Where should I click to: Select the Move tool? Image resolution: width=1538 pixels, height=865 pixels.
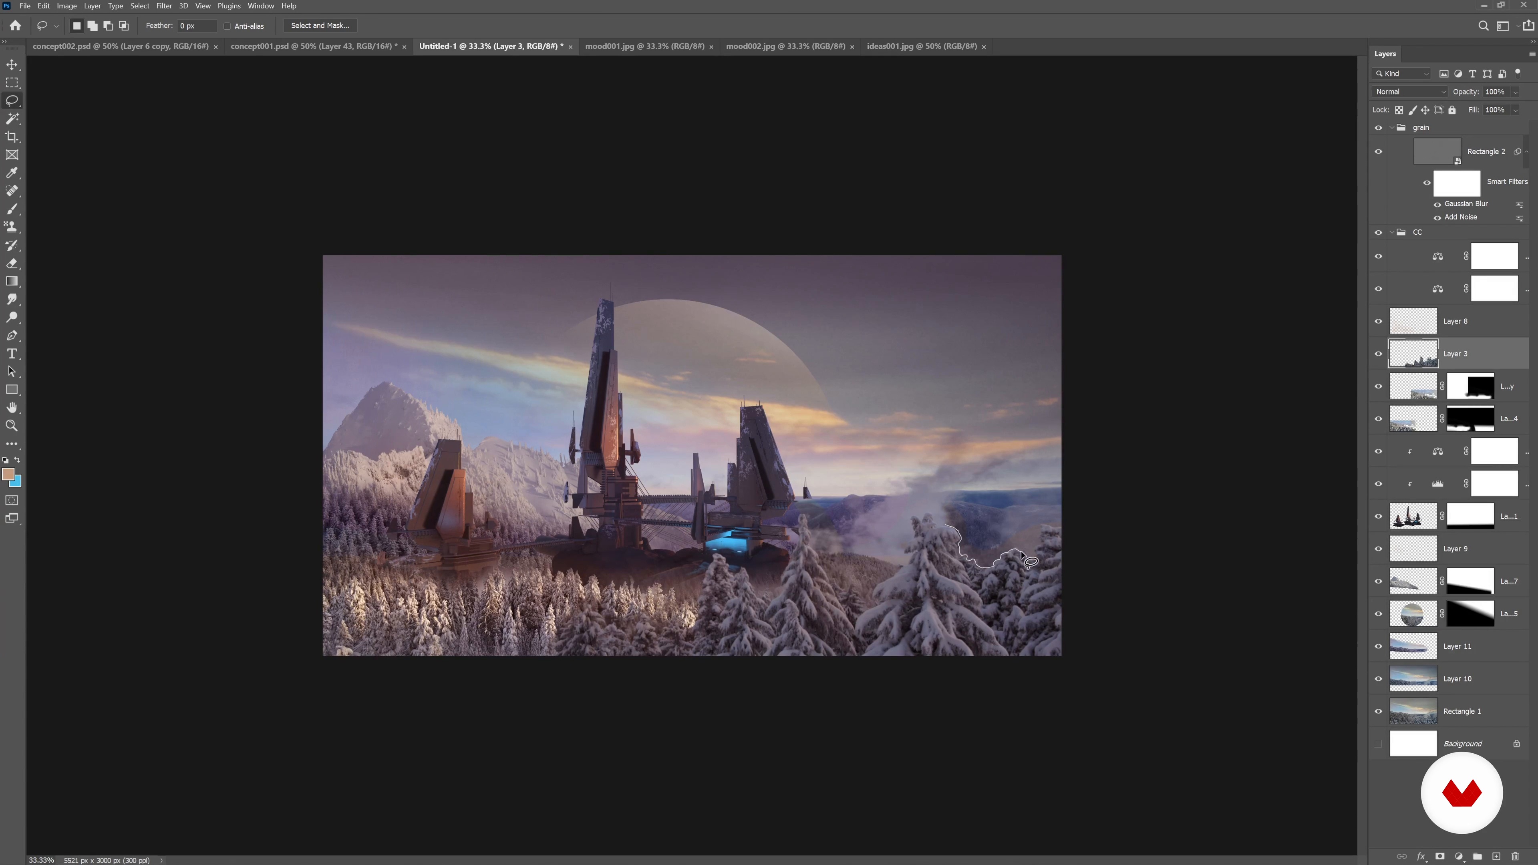(x=12, y=64)
